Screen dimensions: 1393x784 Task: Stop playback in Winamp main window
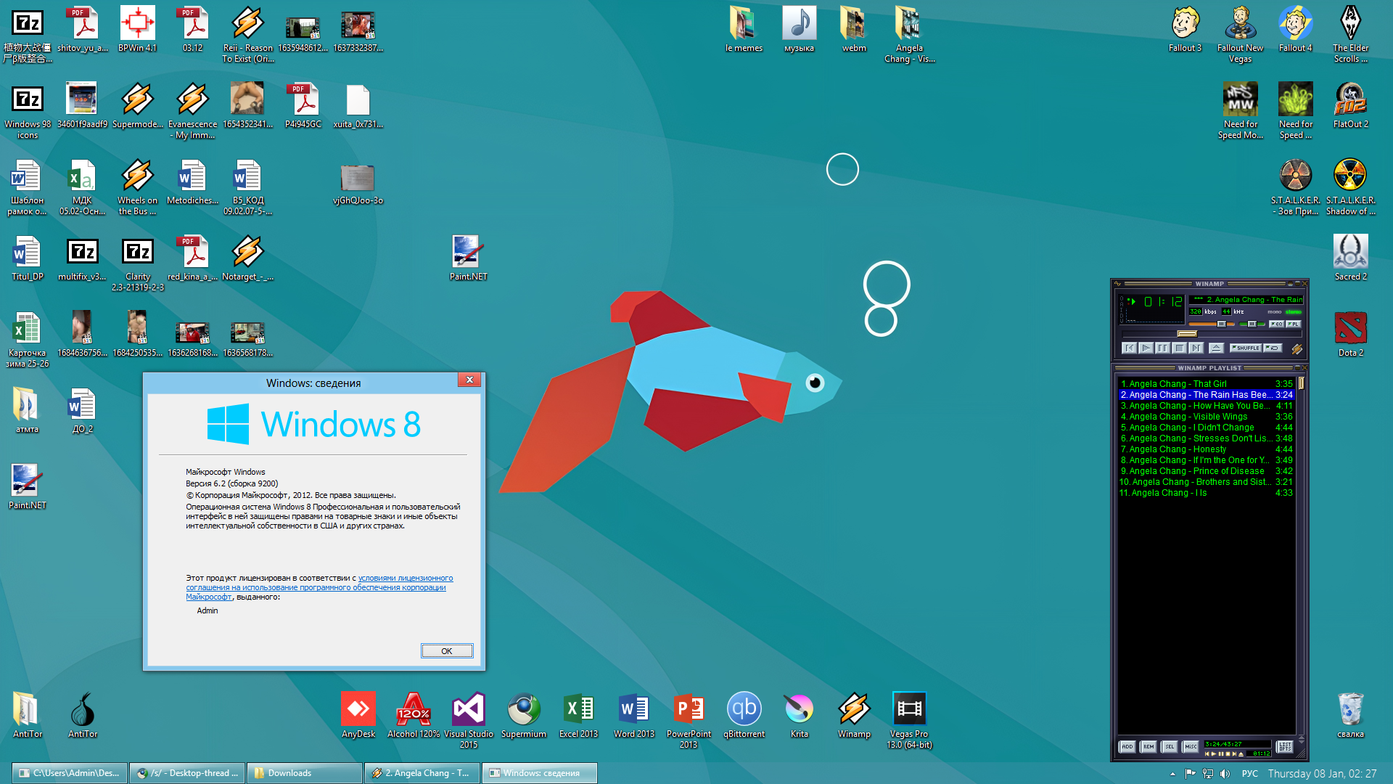[x=1180, y=348]
